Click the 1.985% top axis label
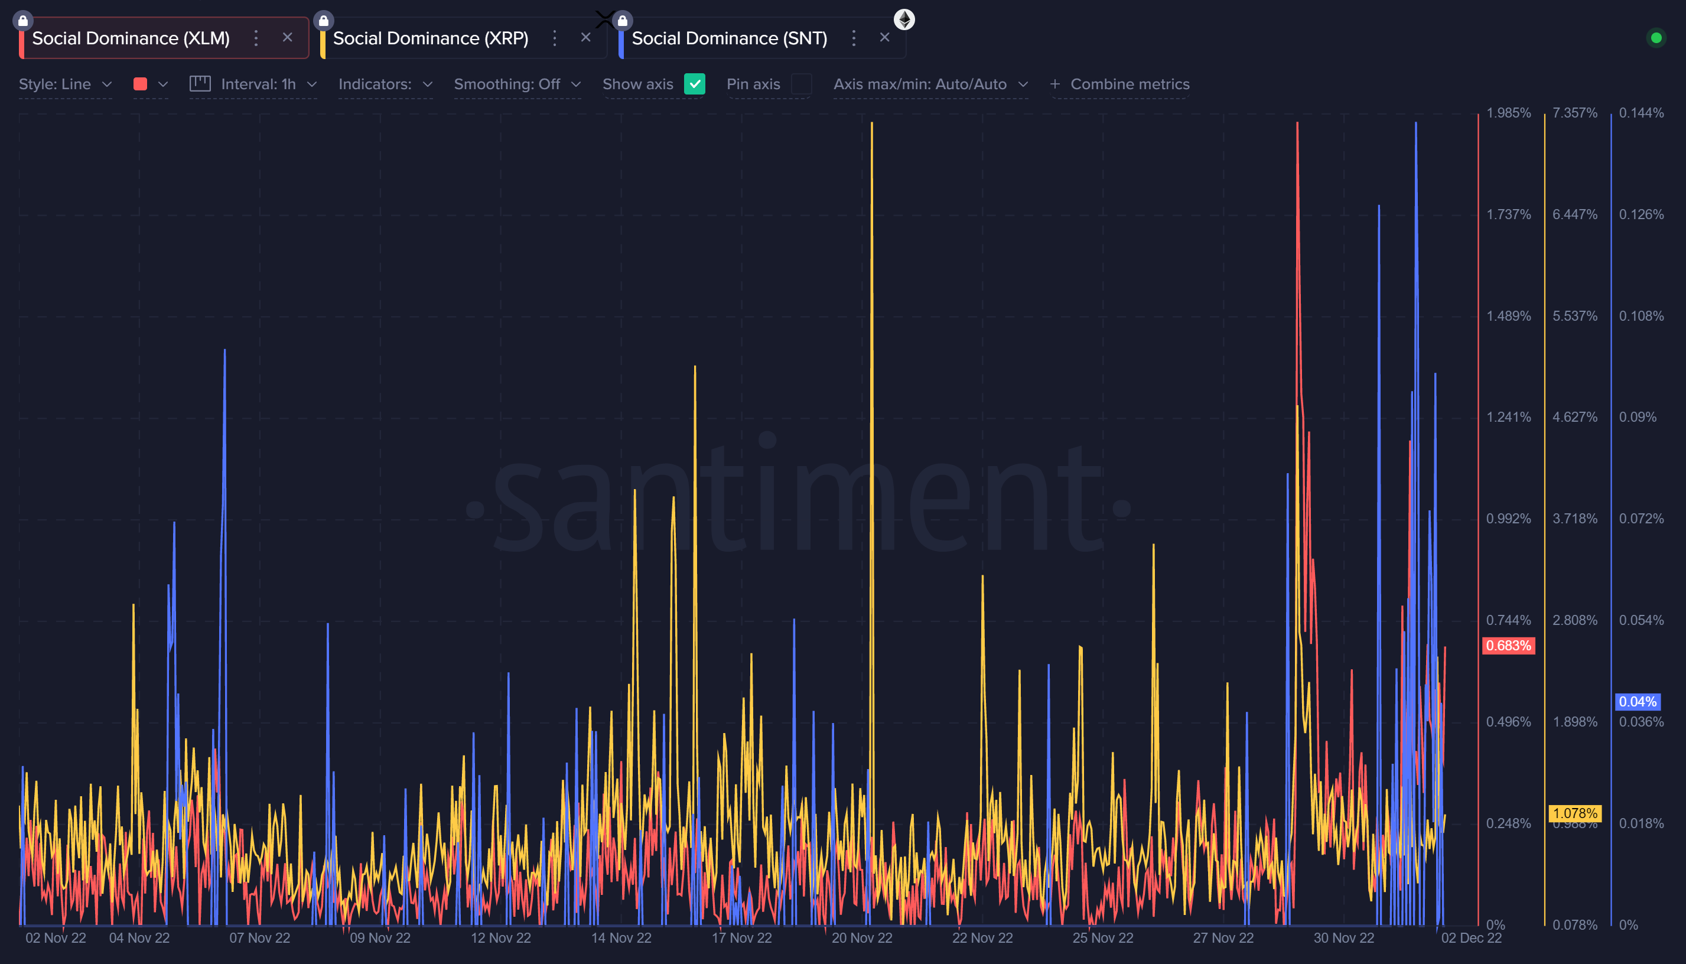Image resolution: width=1686 pixels, height=964 pixels. coord(1508,113)
